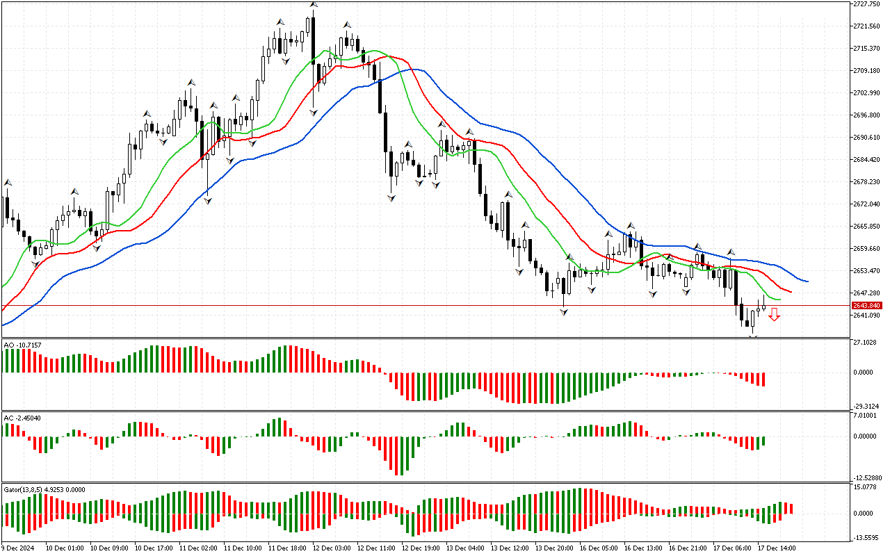Viewport: 890px width, 556px height.
Task: Click the Gator scale value 15.0778
Action: 866,487
